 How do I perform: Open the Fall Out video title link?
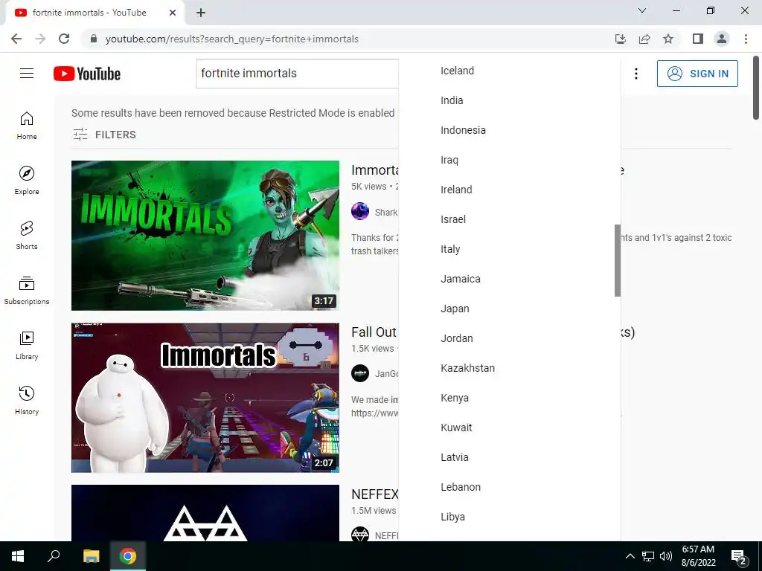pyautogui.click(x=374, y=332)
